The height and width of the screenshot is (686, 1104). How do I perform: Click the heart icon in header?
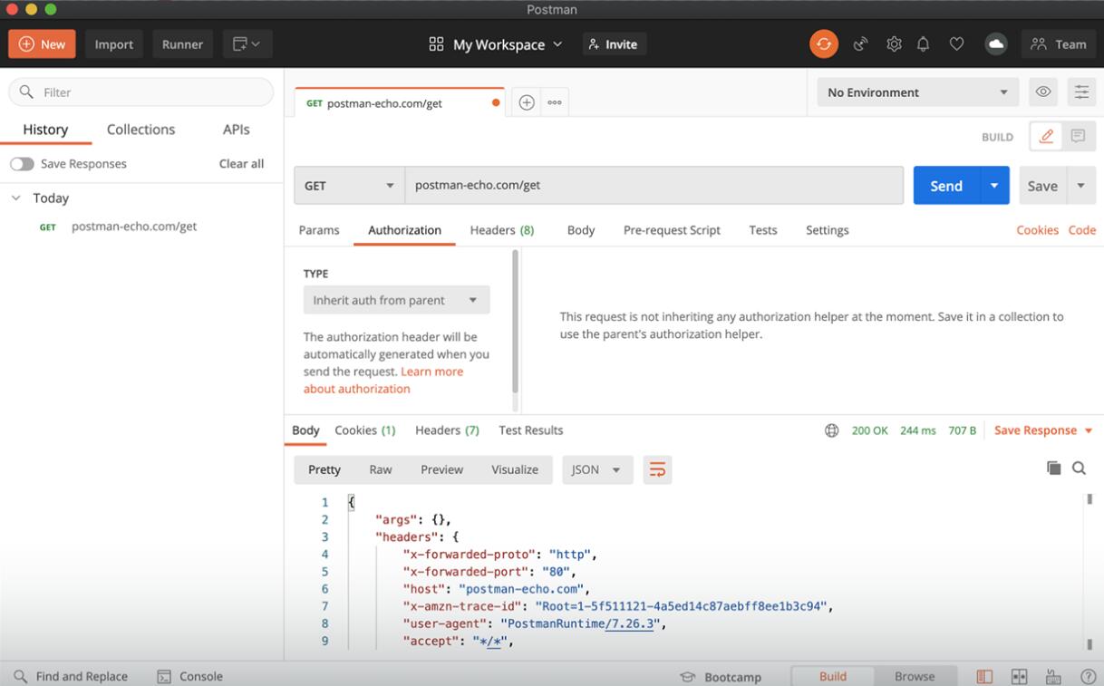956,43
